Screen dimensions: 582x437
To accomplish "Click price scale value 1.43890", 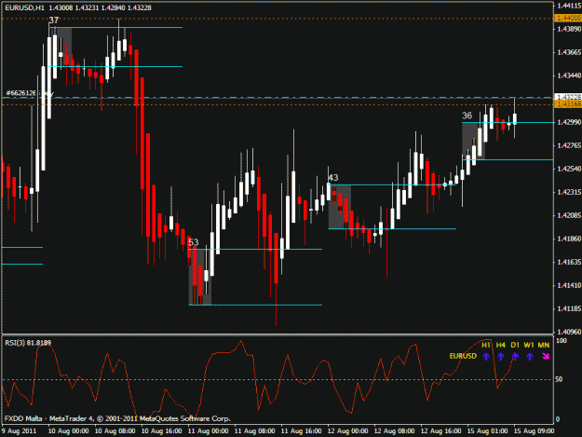I will point(569,29).
